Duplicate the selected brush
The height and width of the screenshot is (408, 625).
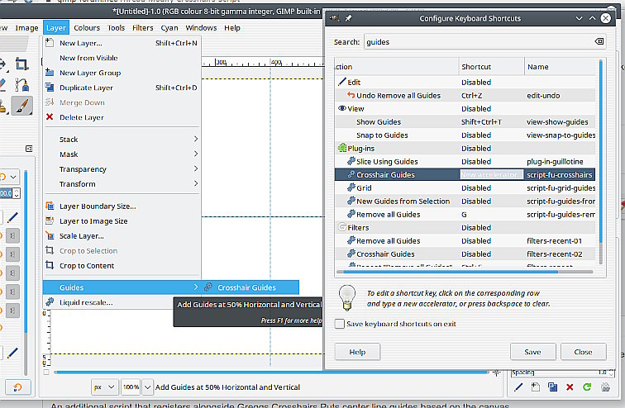click(x=552, y=387)
